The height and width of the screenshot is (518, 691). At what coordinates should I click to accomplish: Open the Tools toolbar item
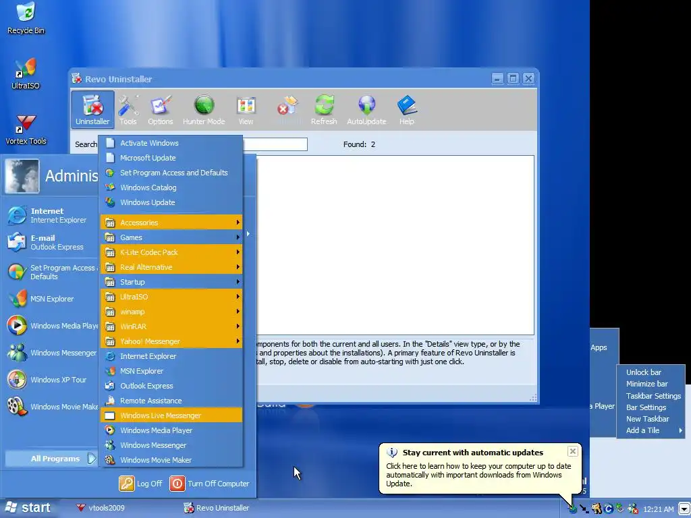pos(128,110)
